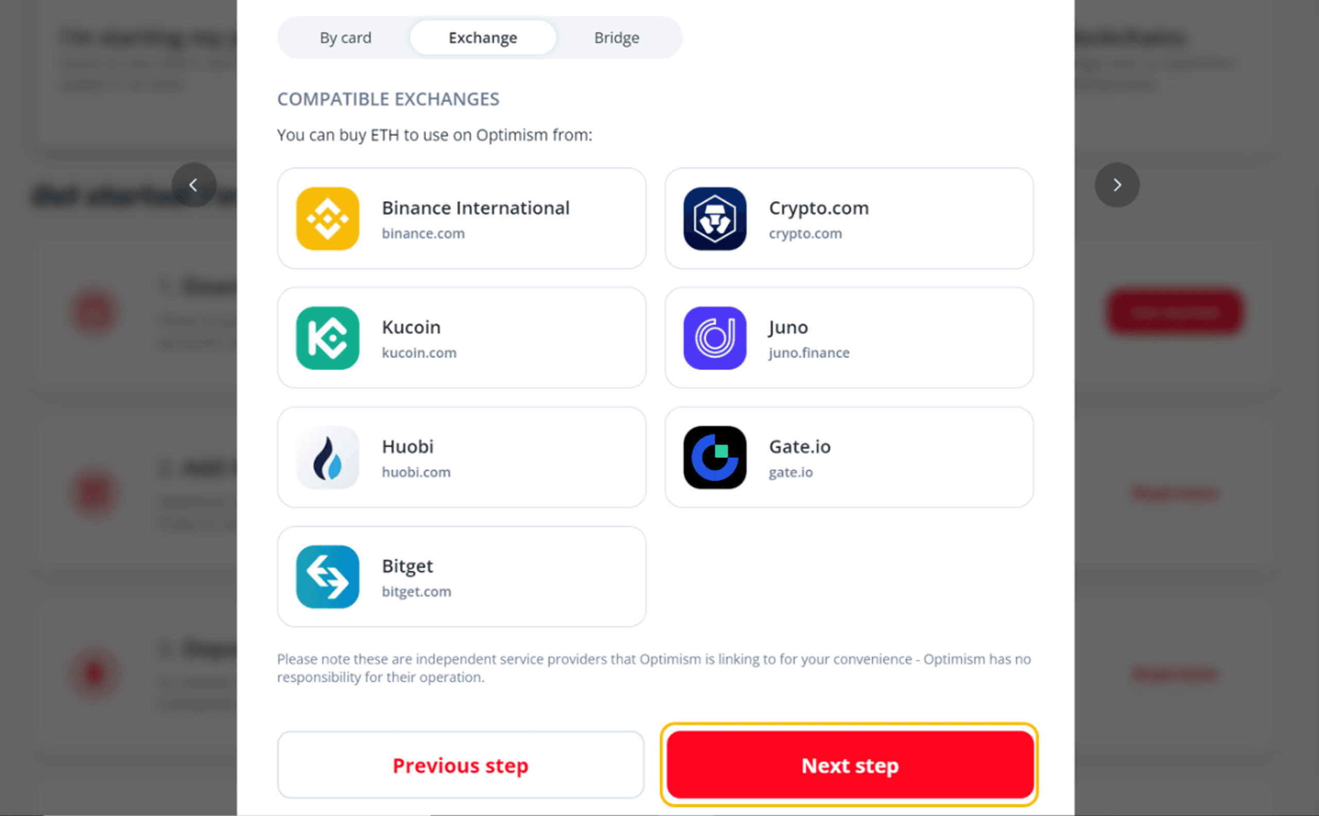
Task: Open the Binance International listing
Action: (x=462, y=218)
